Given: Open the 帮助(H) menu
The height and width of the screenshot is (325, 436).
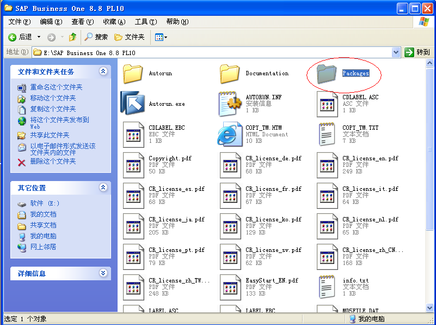Looking at the screenshot, I should coord(177,22).
